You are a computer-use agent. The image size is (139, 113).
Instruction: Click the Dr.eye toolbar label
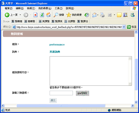click(x=6, y=22)
